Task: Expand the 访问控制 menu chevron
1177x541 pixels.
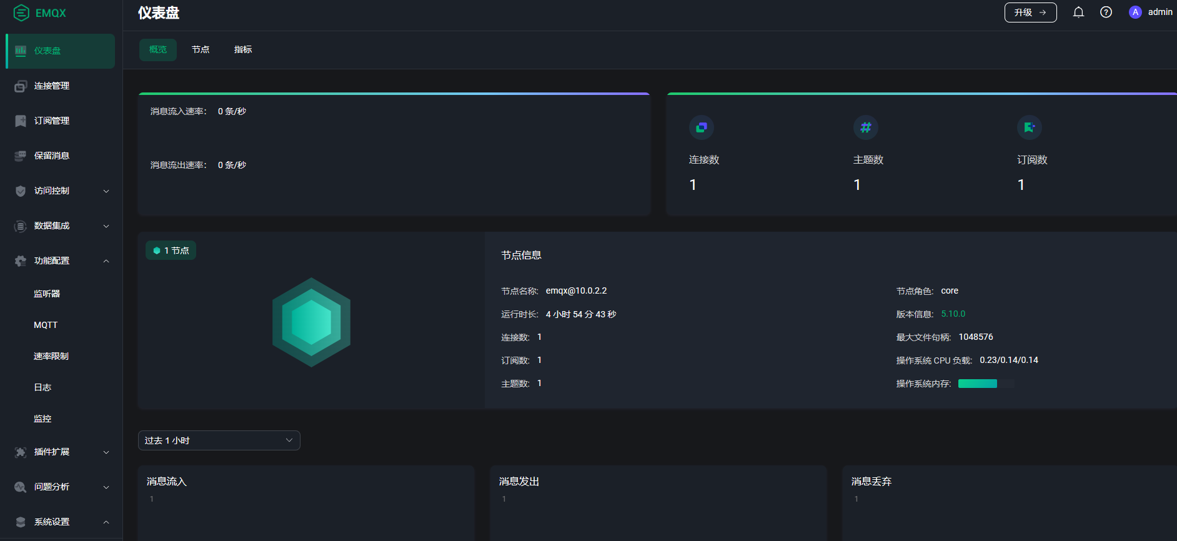Action: 106,191
